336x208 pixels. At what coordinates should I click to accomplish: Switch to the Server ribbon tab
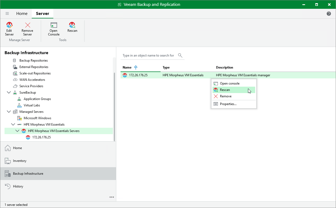coord(42,14)
